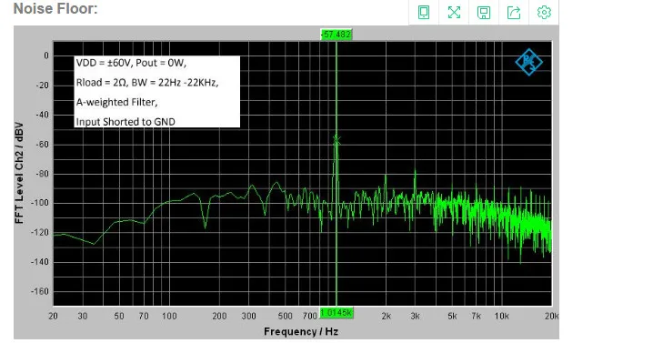Save the chart with the disk icon
Screen dimensions: 663x343
pyautogui.click(x=484, y=12)
